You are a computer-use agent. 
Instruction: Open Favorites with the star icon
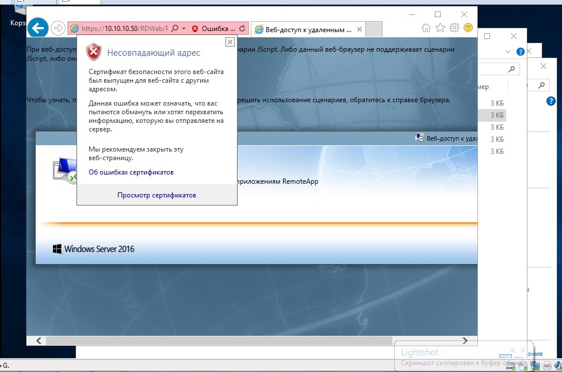440,28
